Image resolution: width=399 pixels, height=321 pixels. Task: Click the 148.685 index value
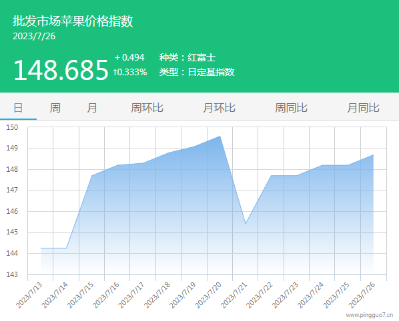pos(61,70)
